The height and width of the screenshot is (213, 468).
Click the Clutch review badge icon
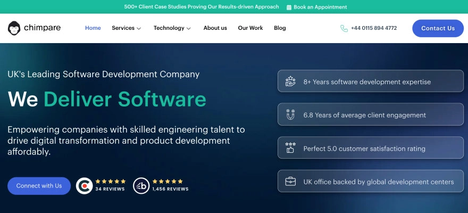pyautogui.click(x=84, y=185)
